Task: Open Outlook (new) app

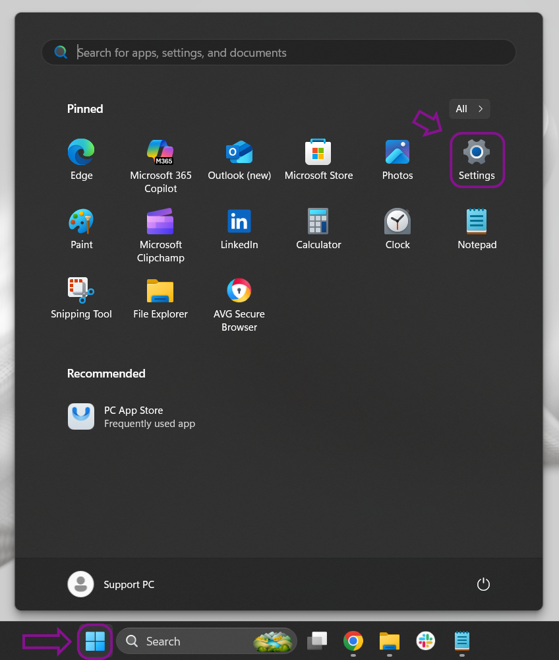Action: [x=239, y=160]
